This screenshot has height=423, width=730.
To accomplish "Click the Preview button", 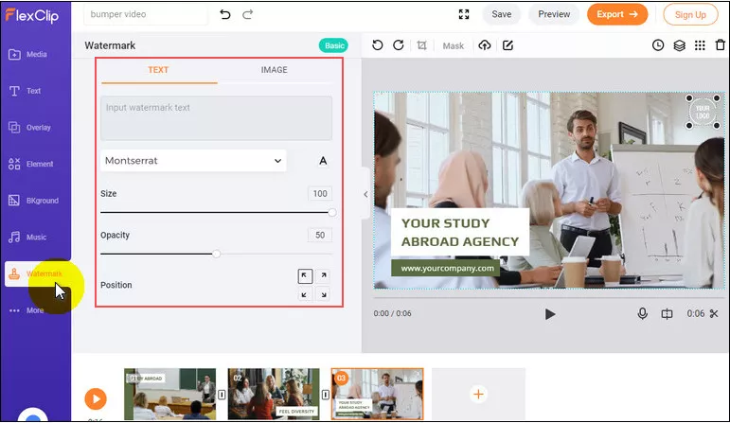I will 554,14.
